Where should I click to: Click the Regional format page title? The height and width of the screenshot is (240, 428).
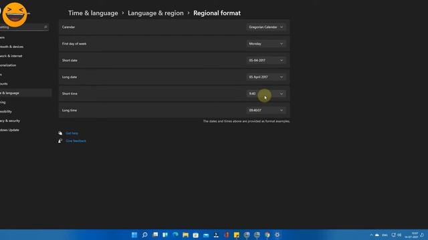217,13
